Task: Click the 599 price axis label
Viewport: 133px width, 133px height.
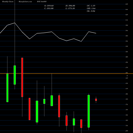Action: [127, 25]
